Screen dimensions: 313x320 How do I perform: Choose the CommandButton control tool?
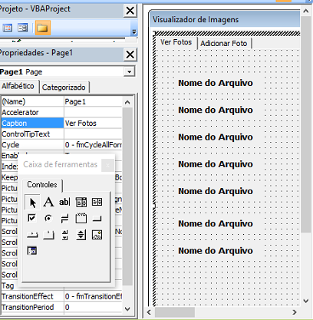coord(97,218)
